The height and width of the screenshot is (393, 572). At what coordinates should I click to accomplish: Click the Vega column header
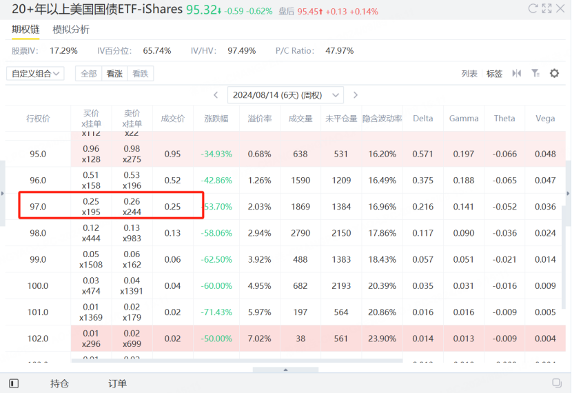pos(545,118)
